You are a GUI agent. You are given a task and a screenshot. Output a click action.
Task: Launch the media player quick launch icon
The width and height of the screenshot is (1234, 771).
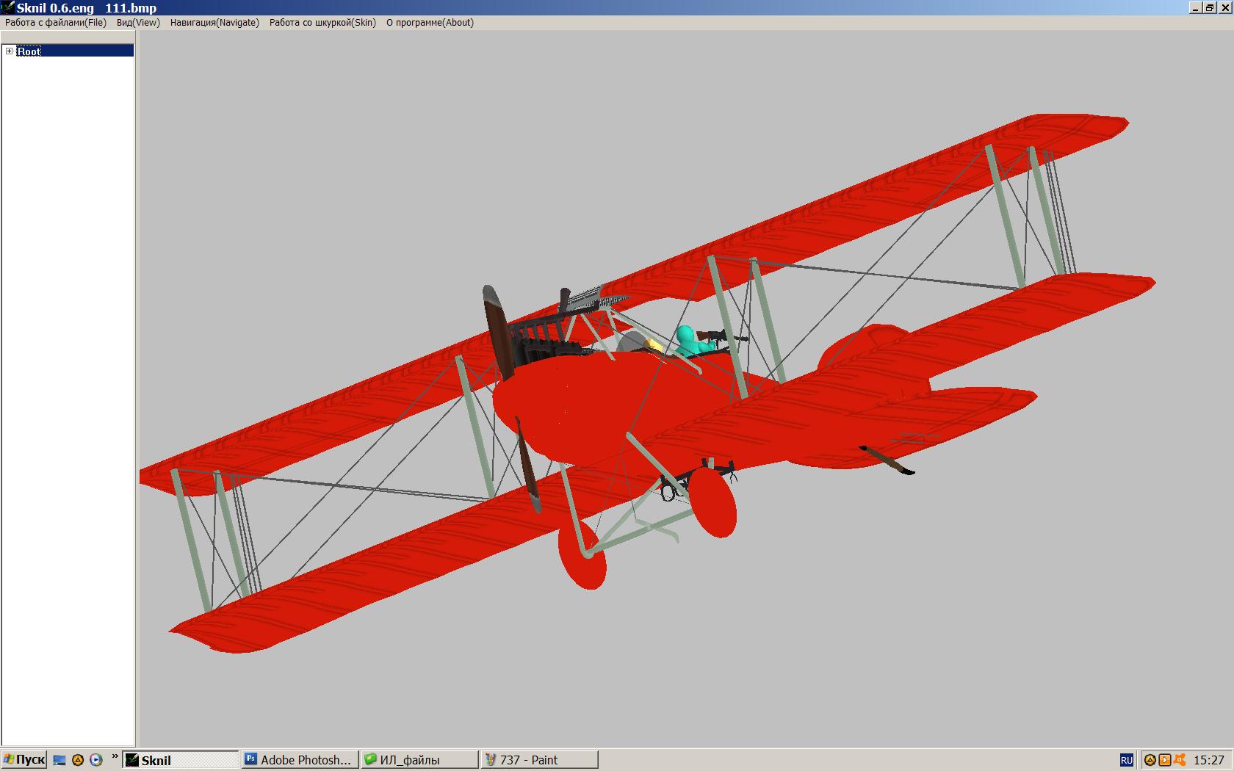click(95, 760)
